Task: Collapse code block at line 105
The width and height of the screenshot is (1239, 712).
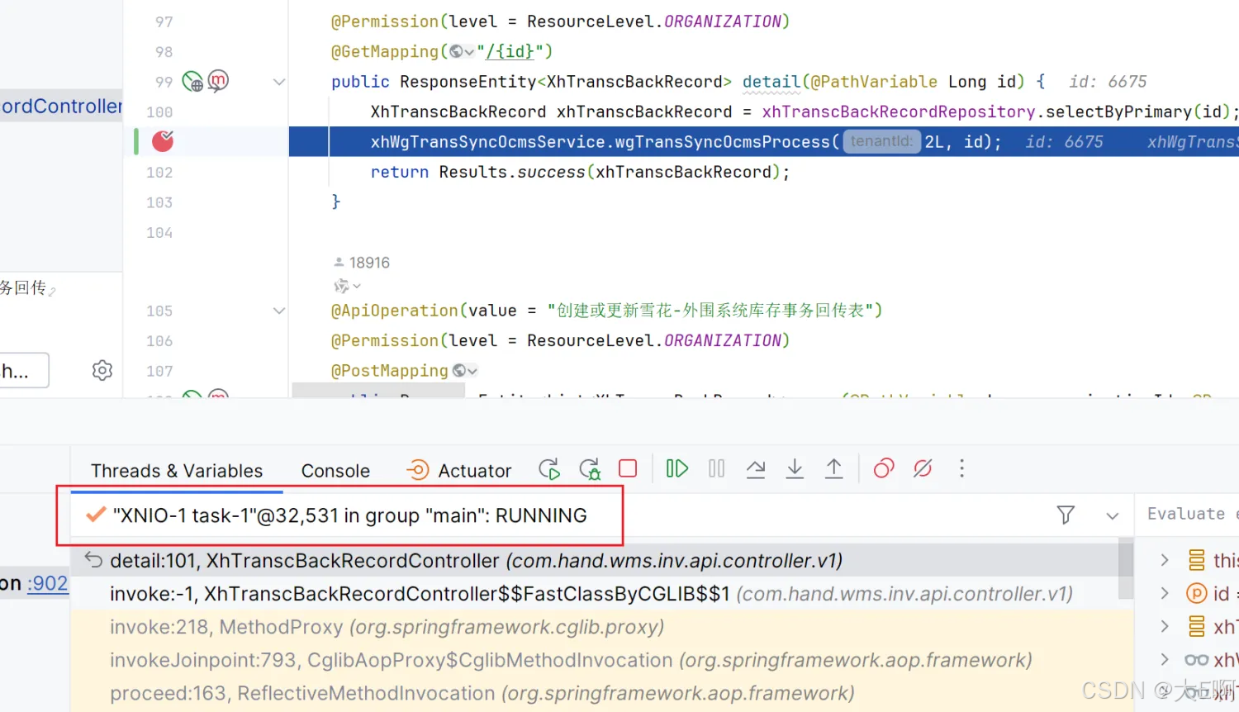Action: coord(279,311)
